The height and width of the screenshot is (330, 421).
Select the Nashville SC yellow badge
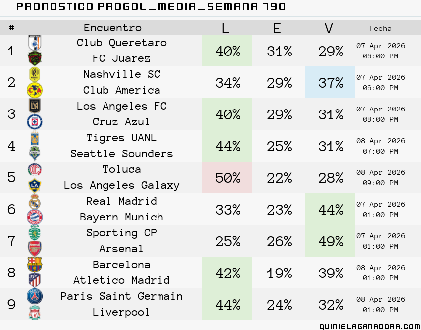35,74
